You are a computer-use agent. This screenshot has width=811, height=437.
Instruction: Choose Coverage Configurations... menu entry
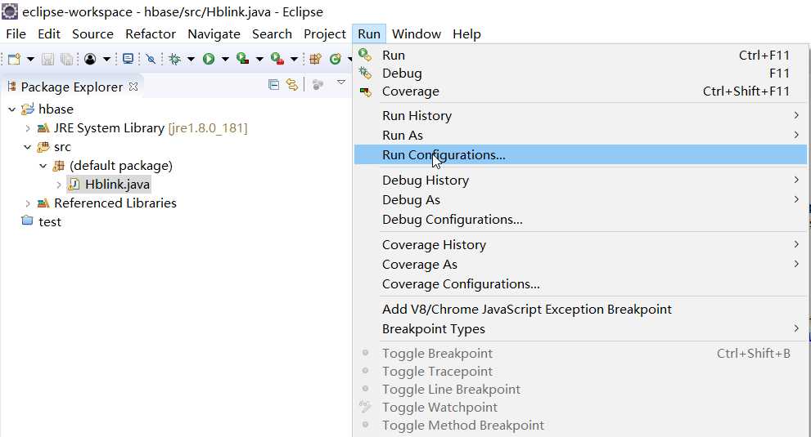580,284
